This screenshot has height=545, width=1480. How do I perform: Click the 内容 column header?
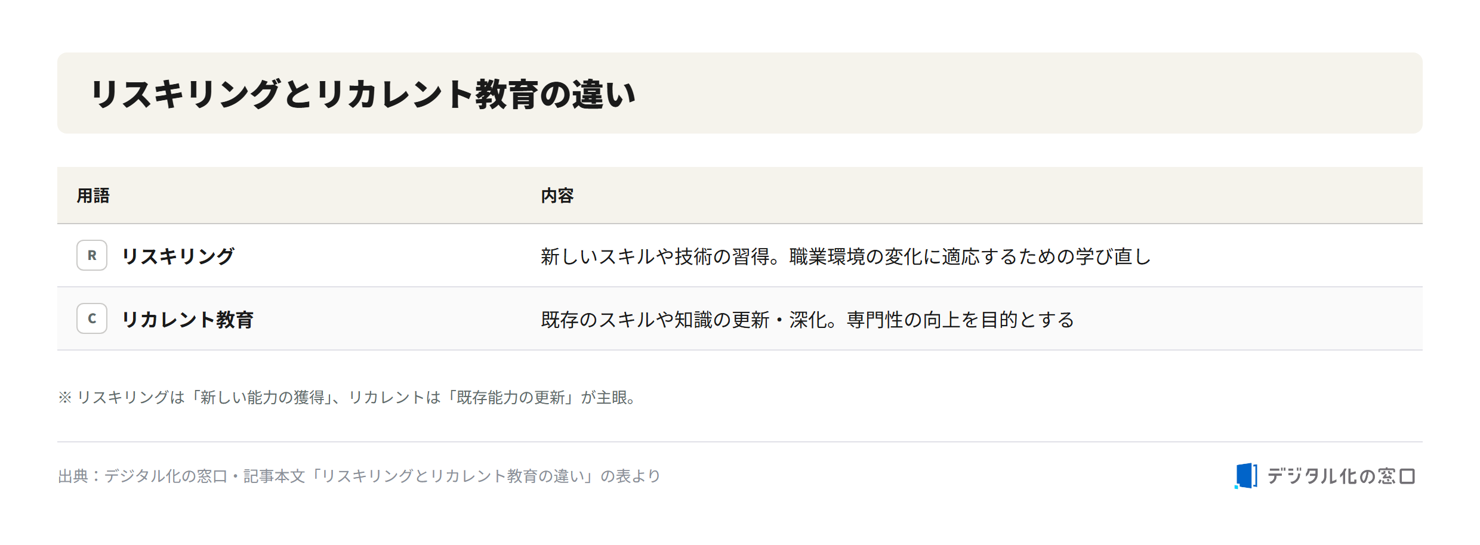click(557, 196)
